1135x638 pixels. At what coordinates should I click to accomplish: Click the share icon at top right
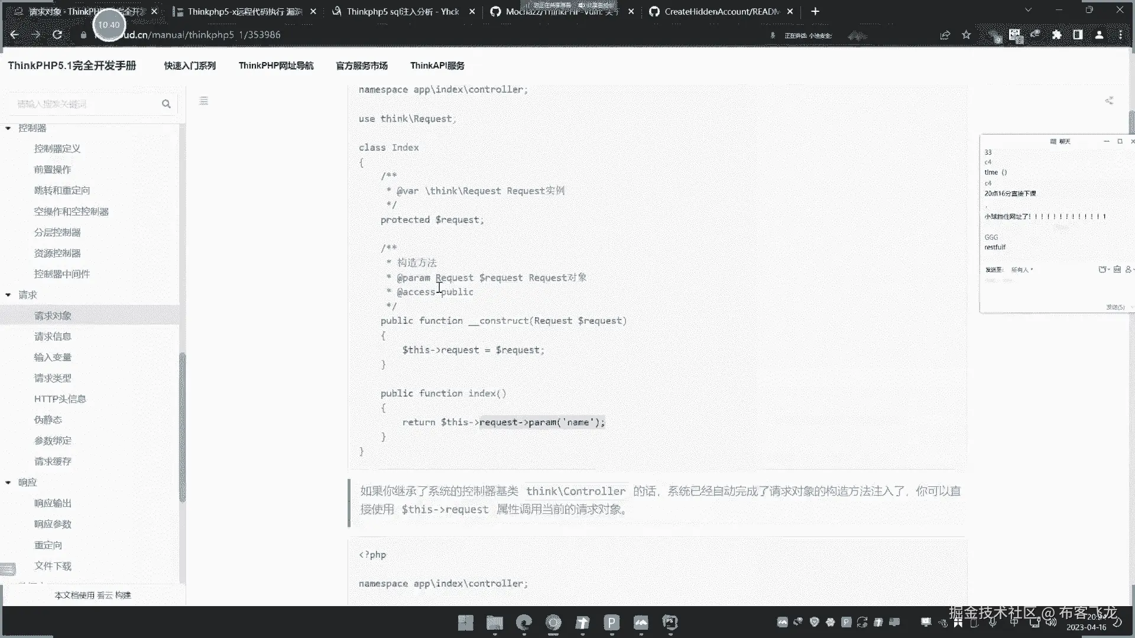(x=1109, y=101)
